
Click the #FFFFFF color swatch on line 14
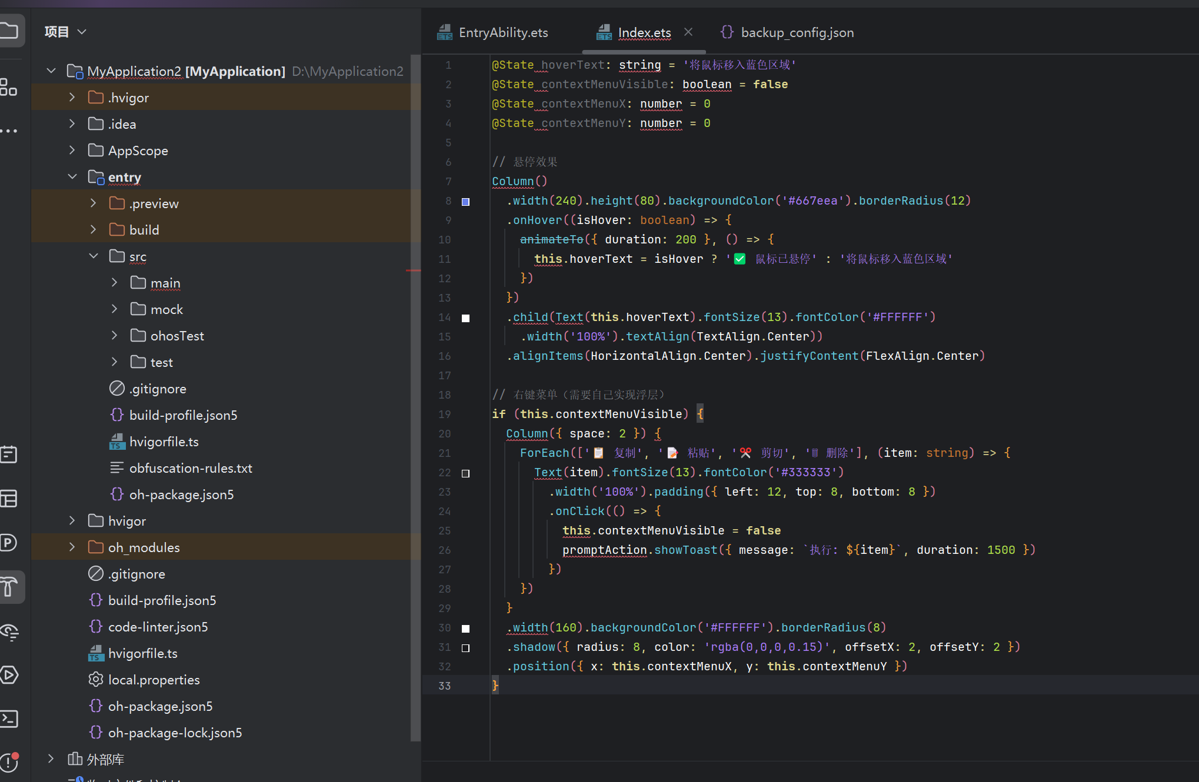465,318
